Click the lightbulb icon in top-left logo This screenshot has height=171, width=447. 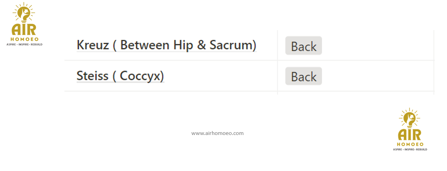coord(23,13)
